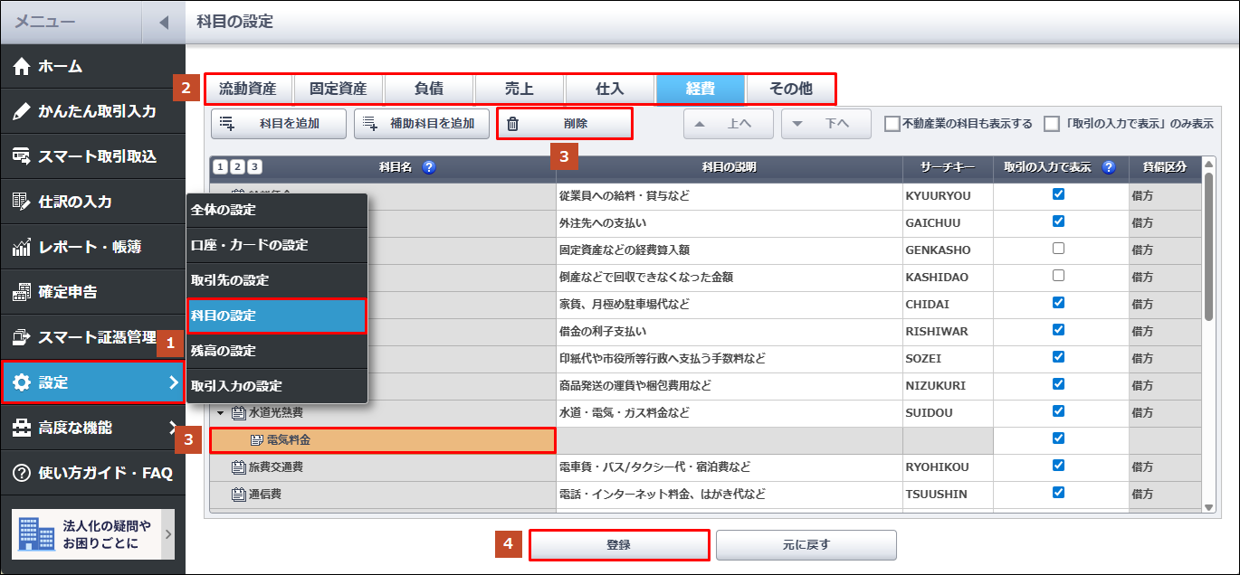Click the calculator icon for 確定申告
1240x575 pixels.
pos(22,292)
